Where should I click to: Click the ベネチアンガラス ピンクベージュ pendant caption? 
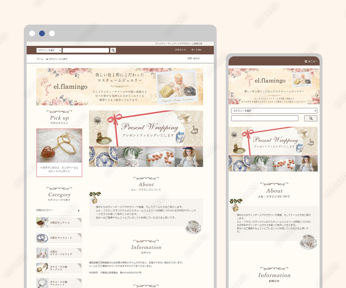(59, 169)
